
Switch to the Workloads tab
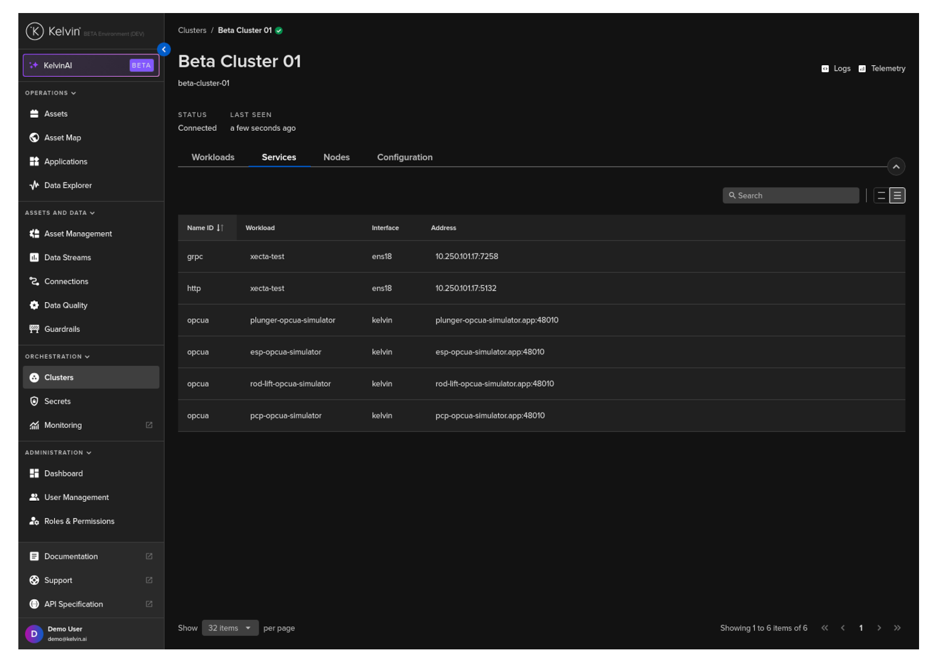click(x=213, y=157)
